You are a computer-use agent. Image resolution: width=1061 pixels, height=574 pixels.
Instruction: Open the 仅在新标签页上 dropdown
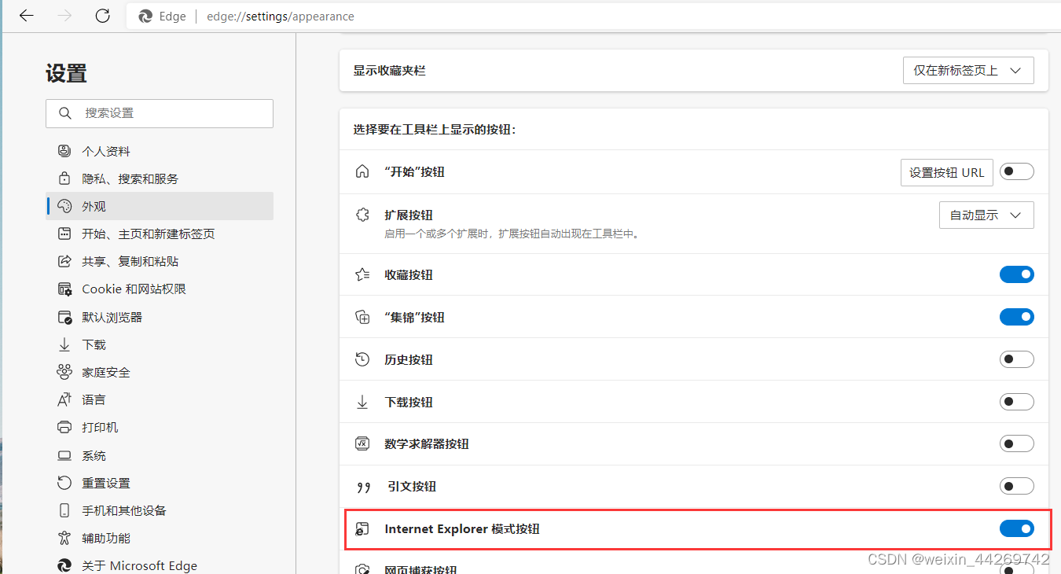968,70
